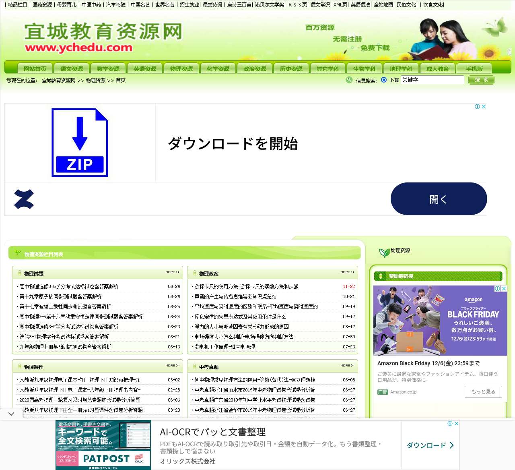Image resolution: width=515 pixels, height=470 pixels.
Task: Open ad info on ZIP download banner
Action: click(x=477, y=107)
